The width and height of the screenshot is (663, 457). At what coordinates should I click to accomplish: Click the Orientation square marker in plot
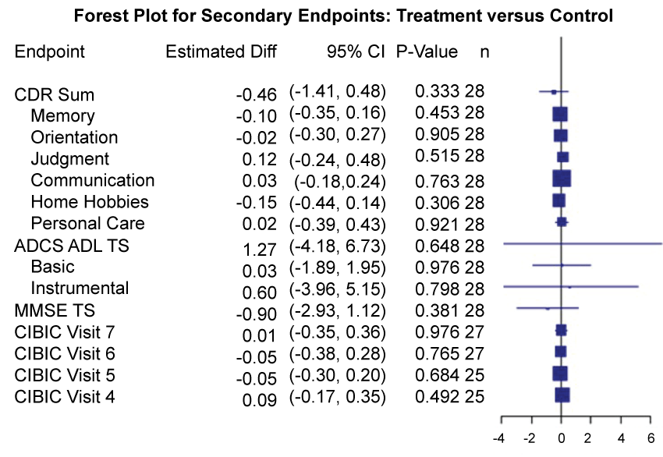point(561,136)
